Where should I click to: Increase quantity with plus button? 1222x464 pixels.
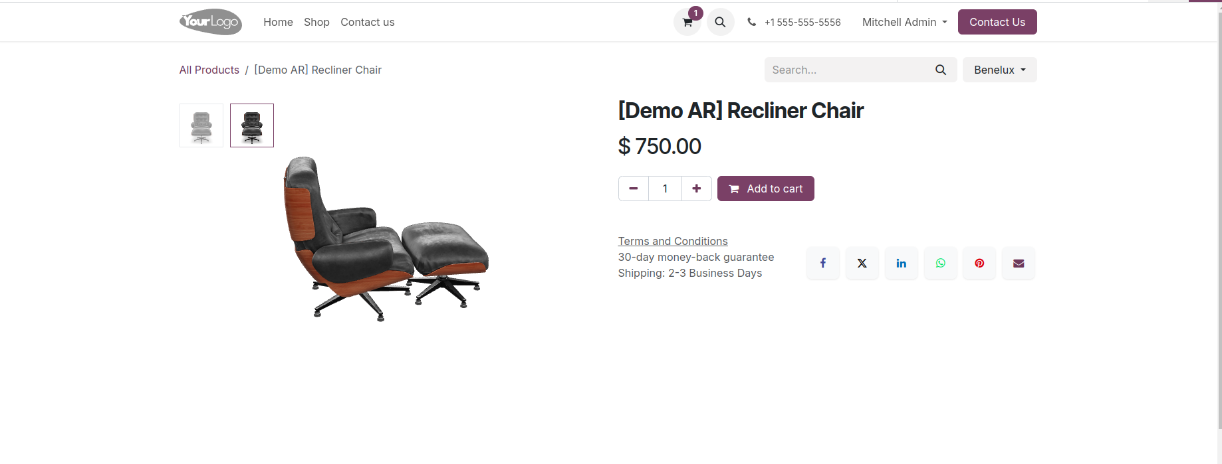pyautogui.click(x=696, y=189)
